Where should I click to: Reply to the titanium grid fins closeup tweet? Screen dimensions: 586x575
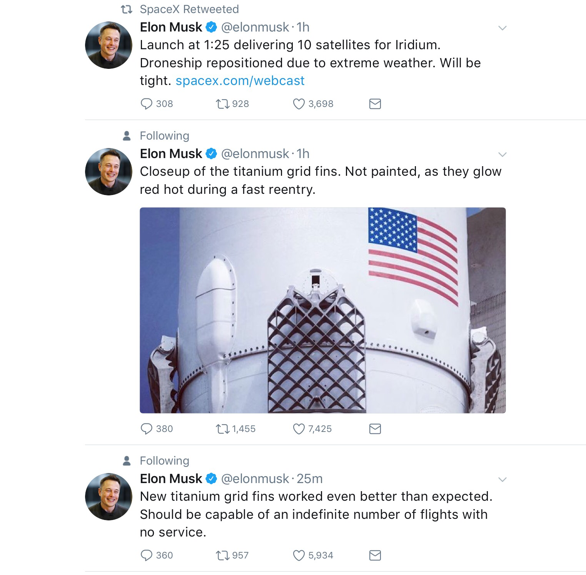tap(147, 429)
